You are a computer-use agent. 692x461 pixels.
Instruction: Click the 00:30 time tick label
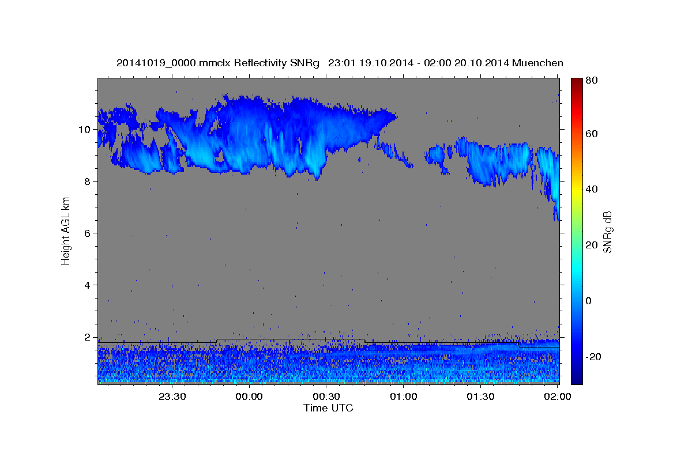tap(326, 397)
